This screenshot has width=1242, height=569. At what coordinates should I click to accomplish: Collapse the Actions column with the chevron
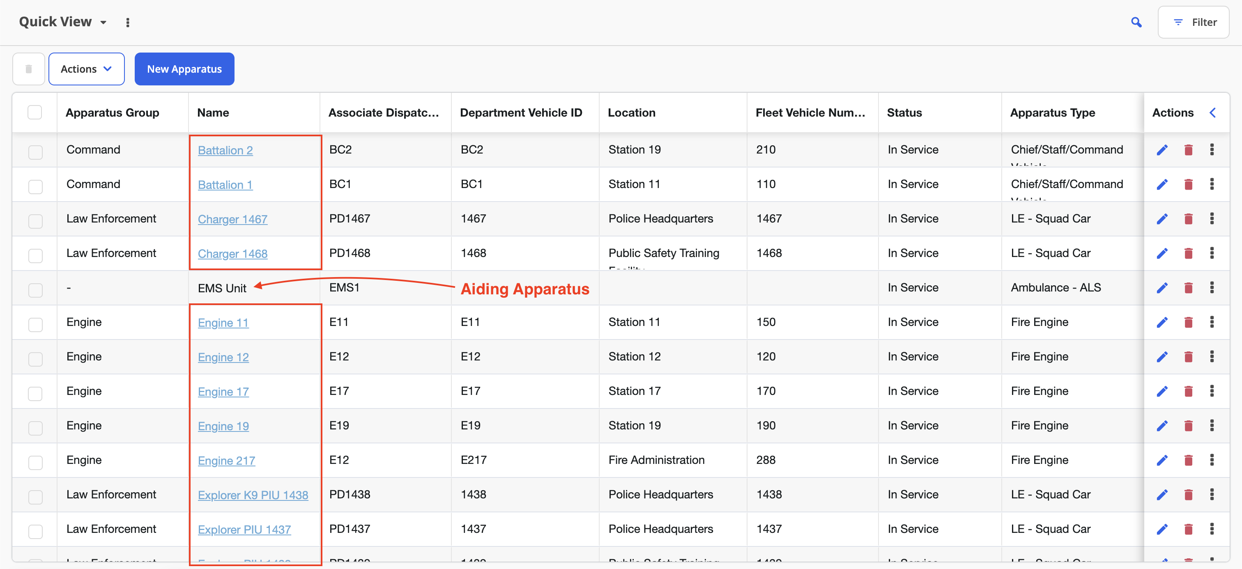(1212, 113)
